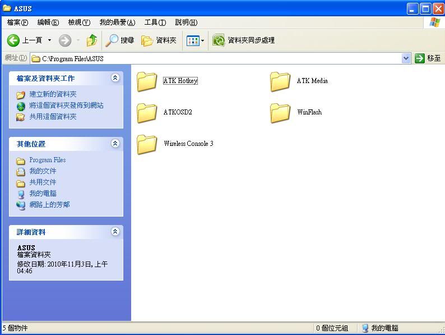
Task: Click the ASUS title bar folder icon
Action: (7, 8)
